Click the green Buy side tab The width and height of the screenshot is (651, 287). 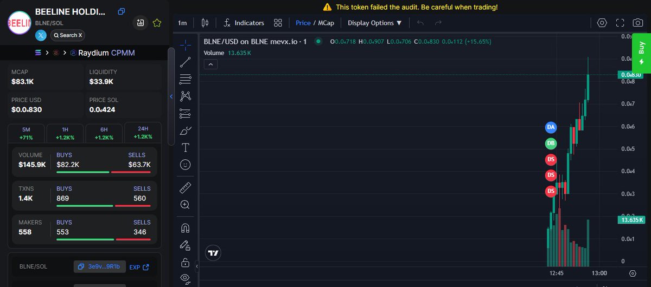[x=642, y=54]
